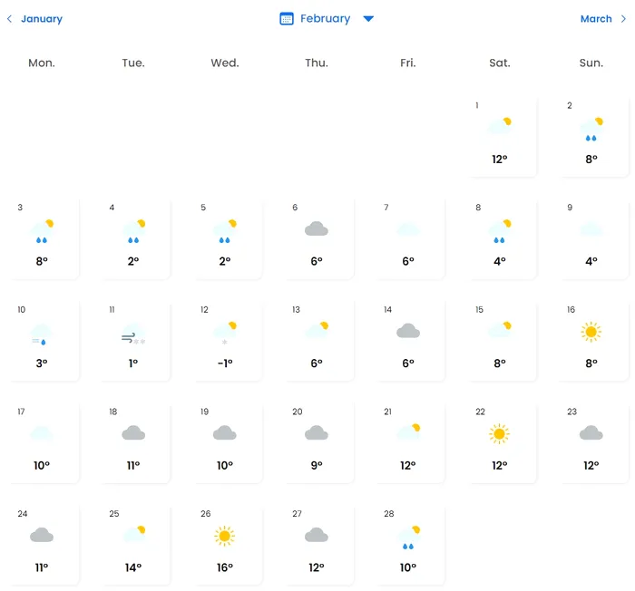Viewport: 635px width, 591px height.
Task: Click the right chevron next to March
Action: point(624,19)
